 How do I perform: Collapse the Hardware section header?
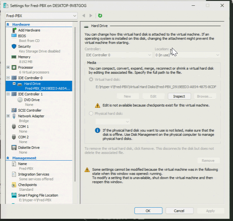coord(8,24)
